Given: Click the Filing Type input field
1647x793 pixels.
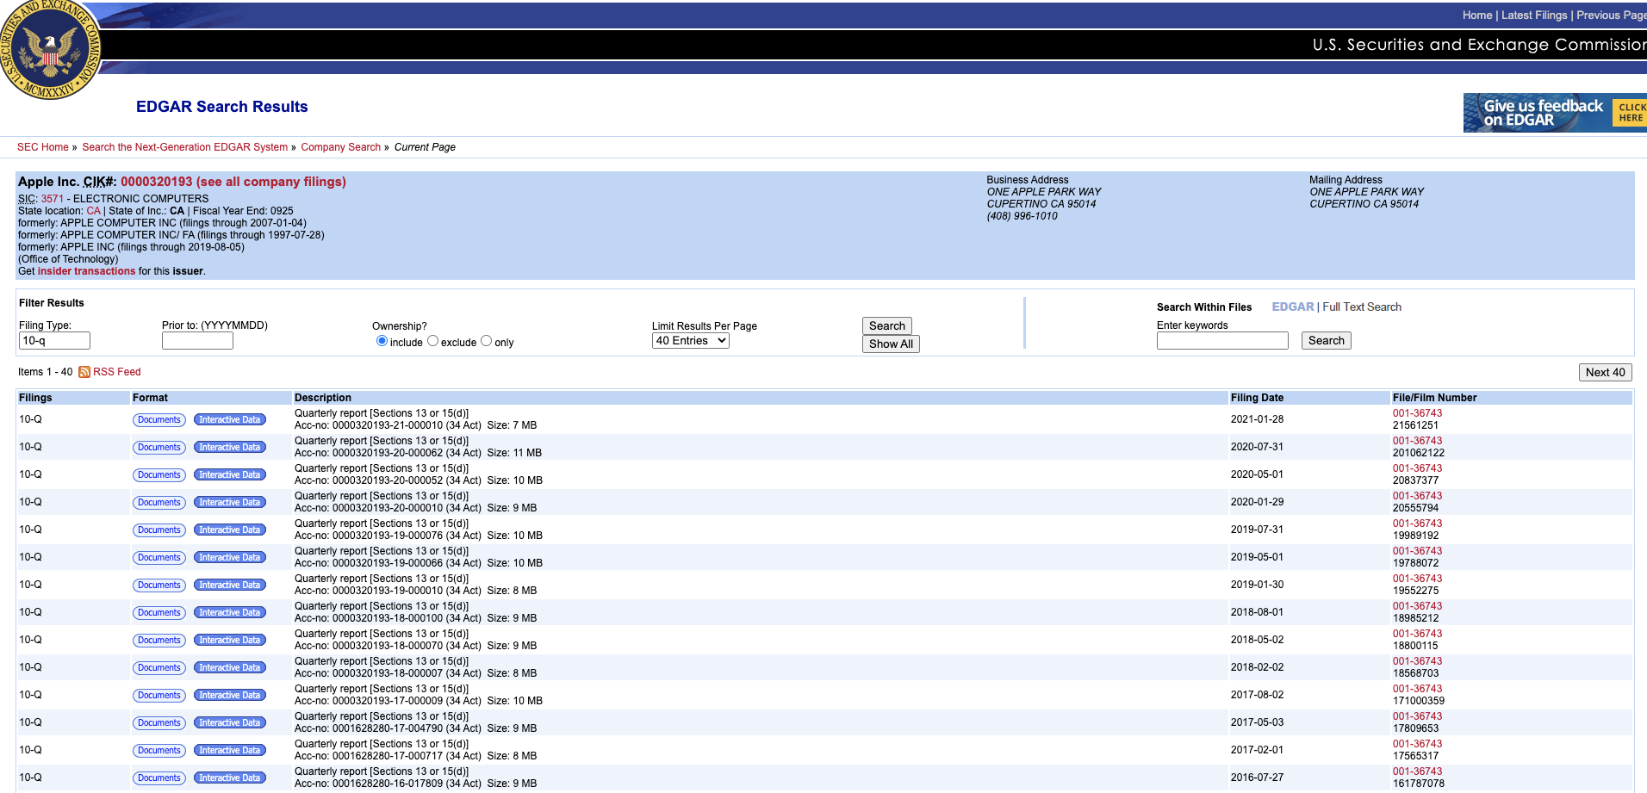Looking at the screenshot, I should pyautogui.click(x=54, y=341).
